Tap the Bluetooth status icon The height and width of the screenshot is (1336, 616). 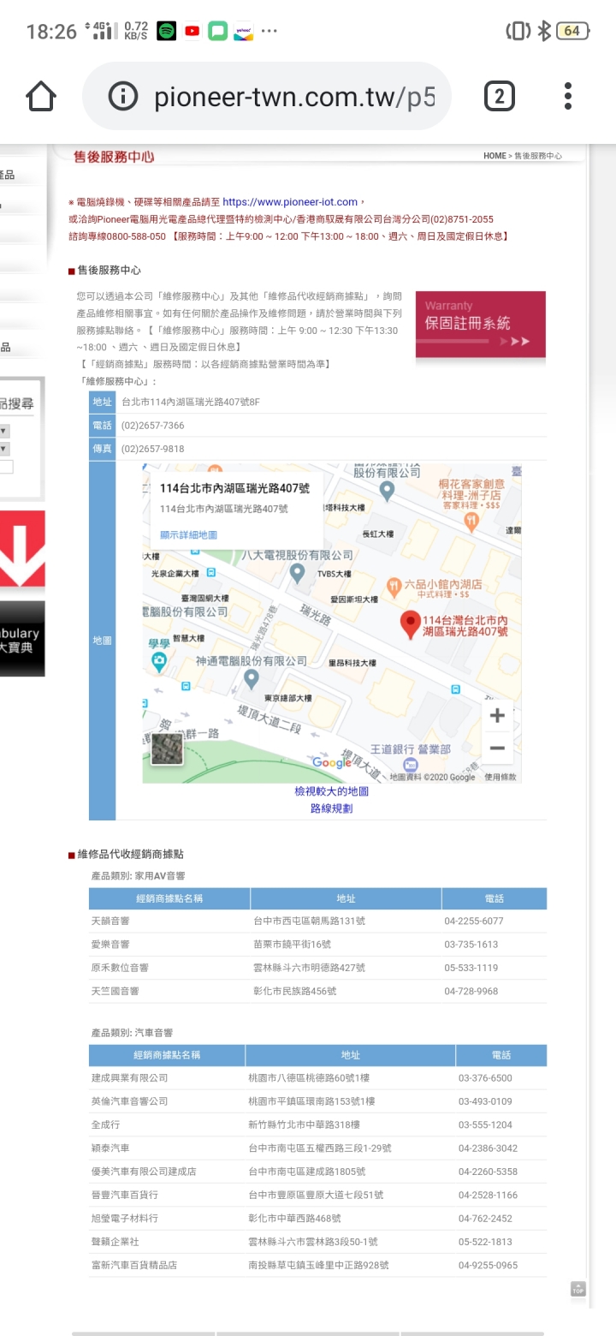pos(544,32)
